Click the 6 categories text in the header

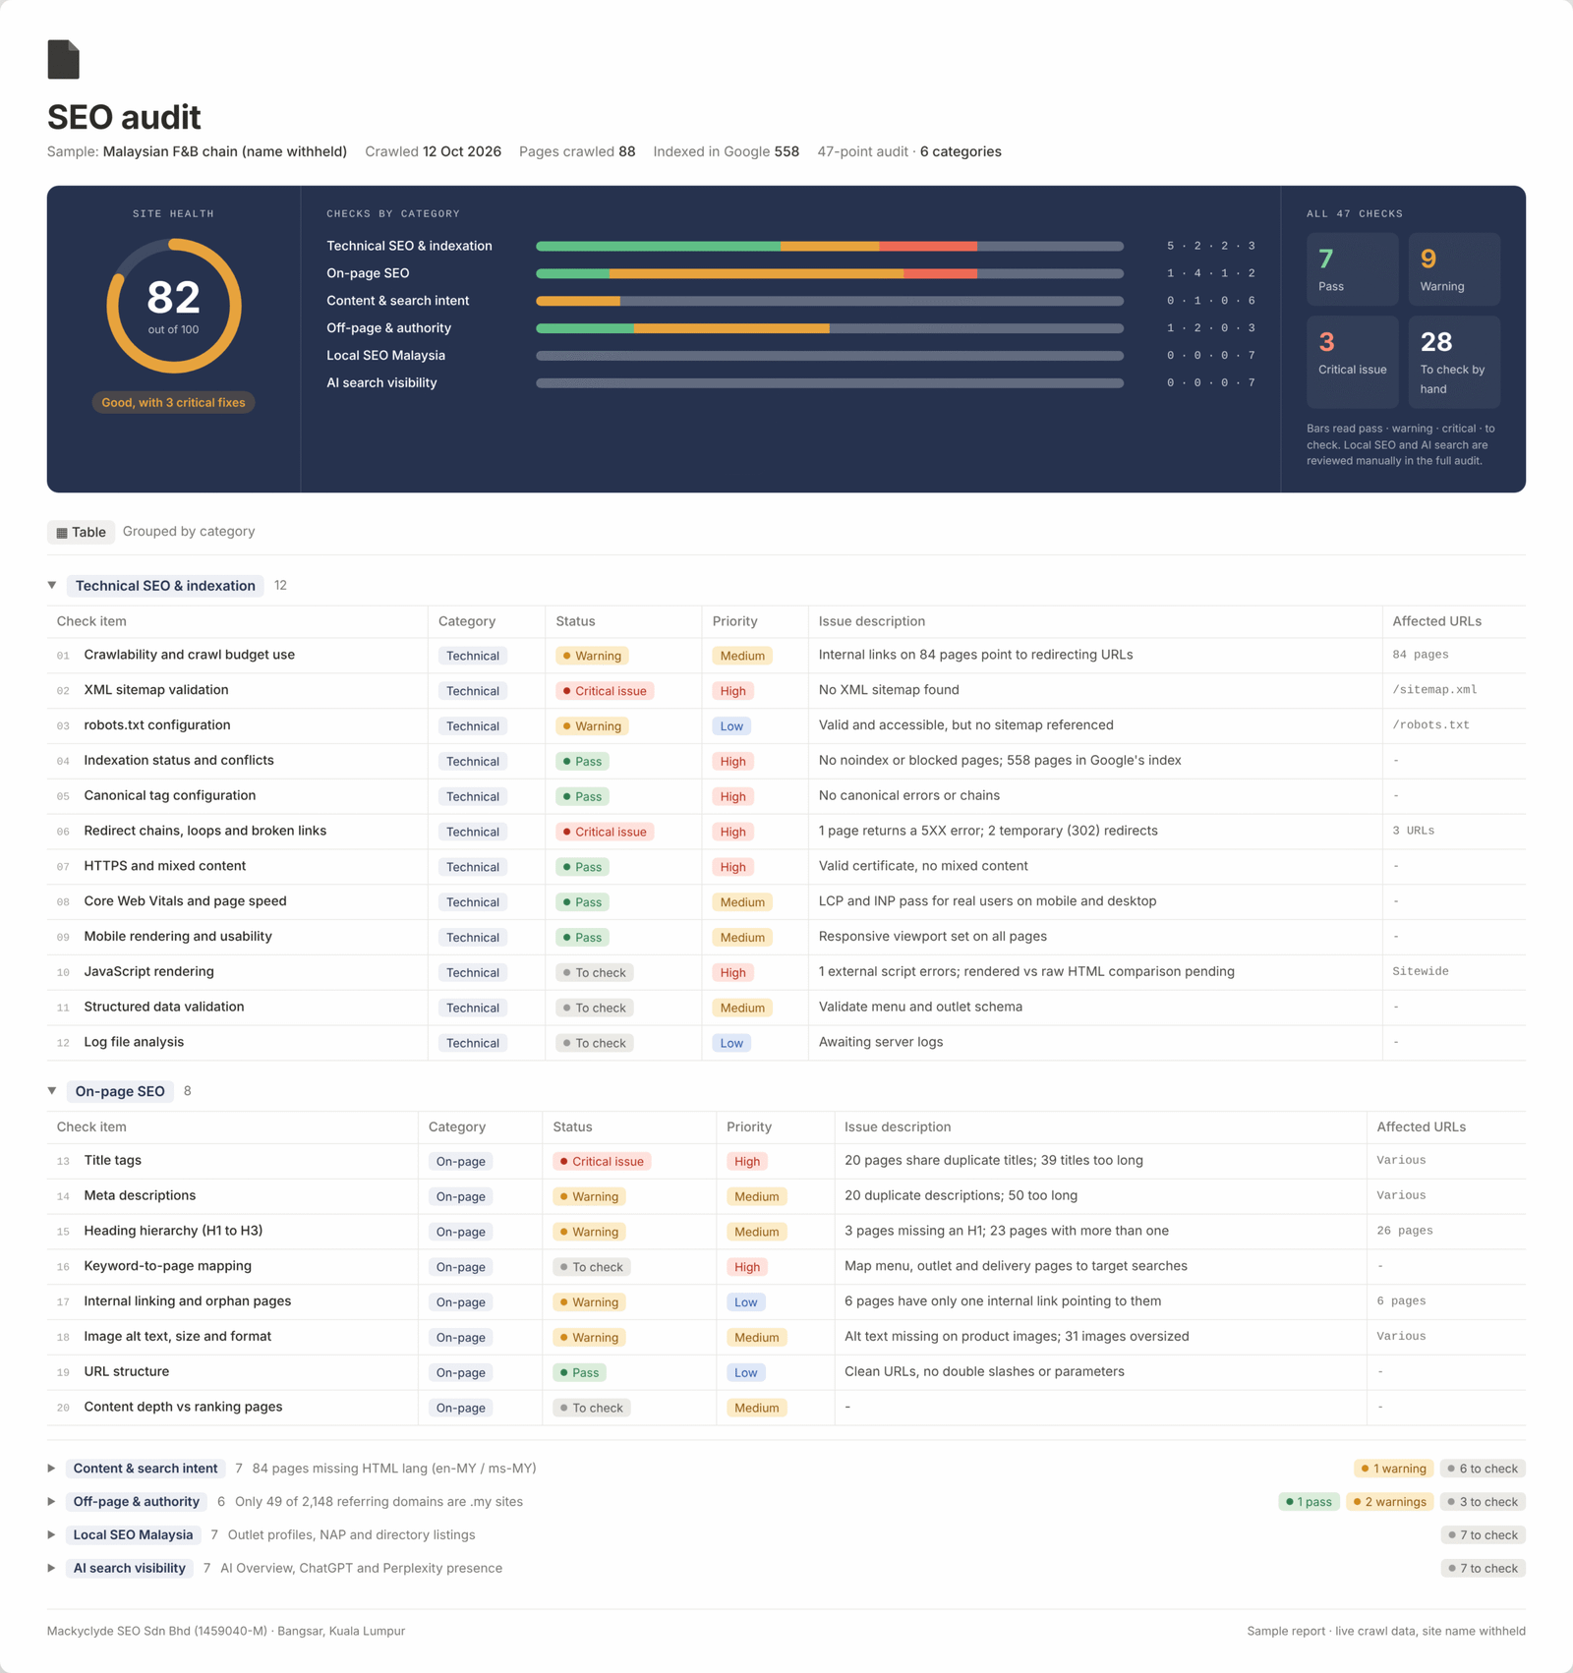pos(961,151)
